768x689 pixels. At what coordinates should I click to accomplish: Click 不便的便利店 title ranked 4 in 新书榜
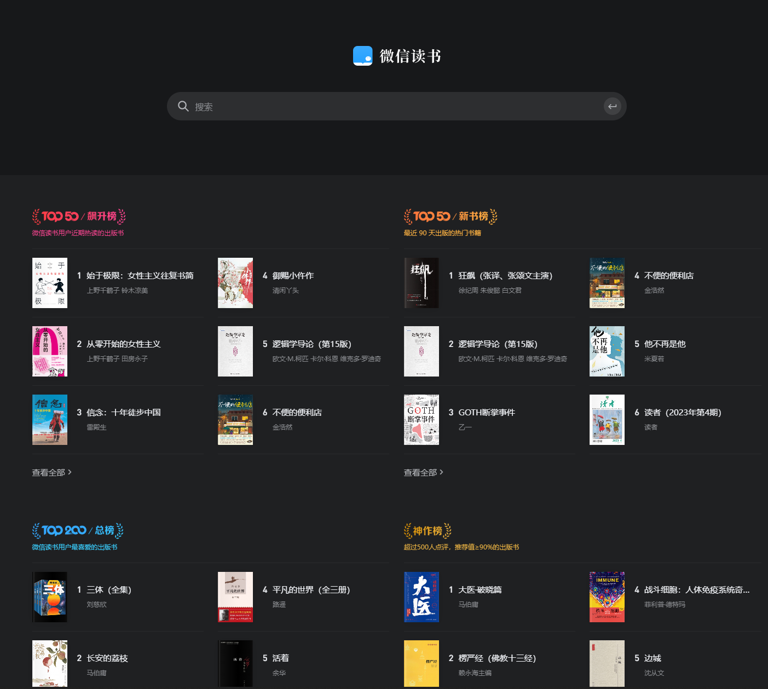pos(669,275)
